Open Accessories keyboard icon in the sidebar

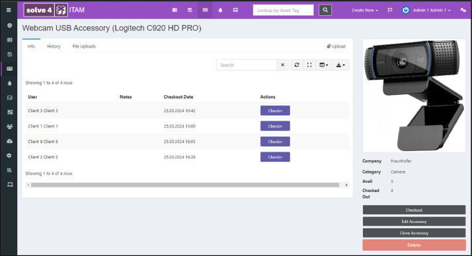[10, 69]
